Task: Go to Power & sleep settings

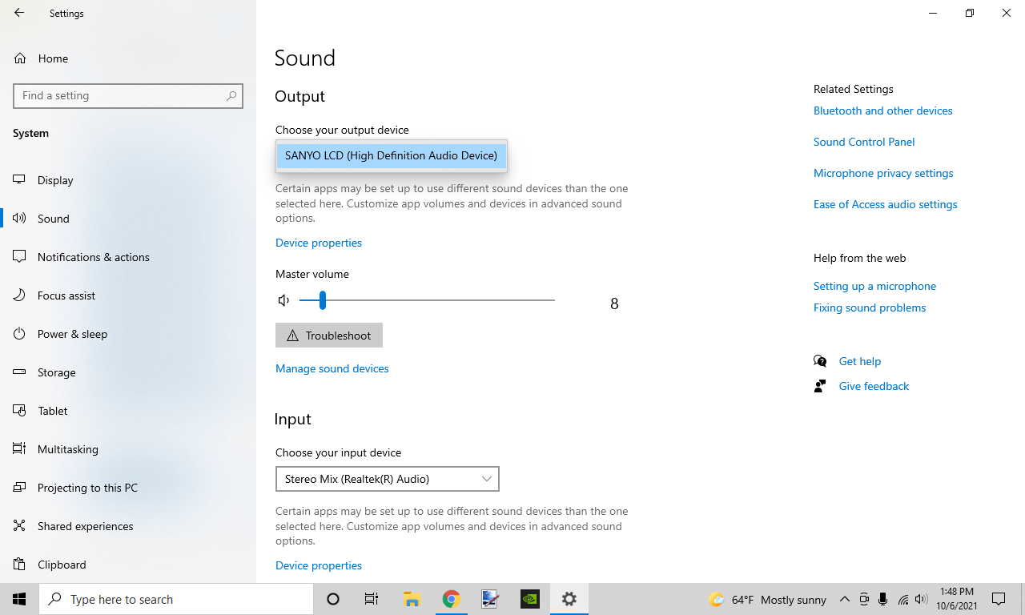Action: (x=128, y=334)
